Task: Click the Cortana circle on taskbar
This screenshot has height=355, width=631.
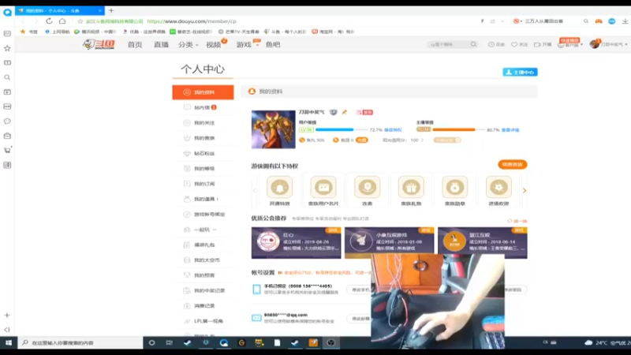Action: (x=151, y=342)
